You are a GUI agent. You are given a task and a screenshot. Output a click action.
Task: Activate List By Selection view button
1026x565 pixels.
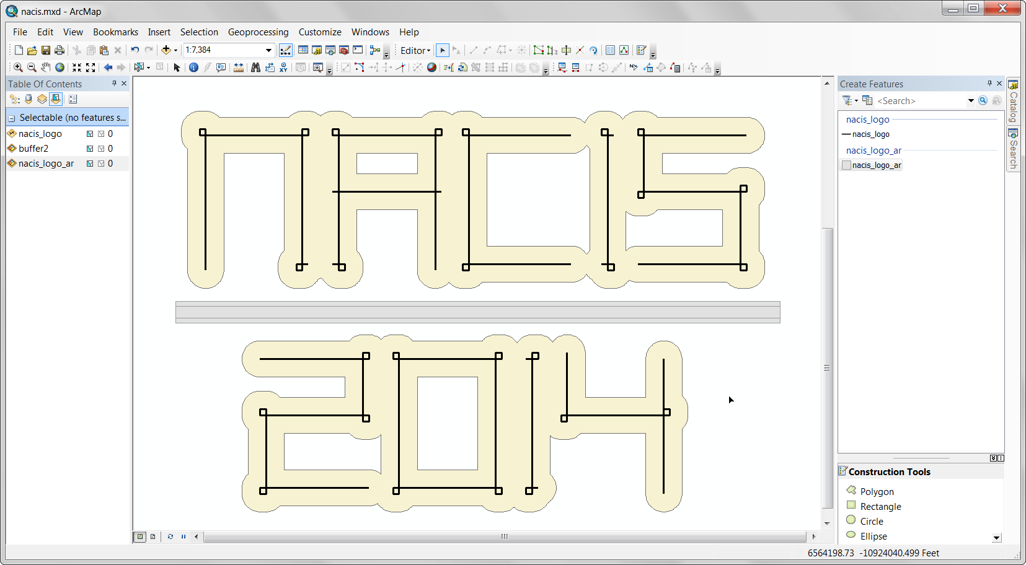click(x=56, y=99)
